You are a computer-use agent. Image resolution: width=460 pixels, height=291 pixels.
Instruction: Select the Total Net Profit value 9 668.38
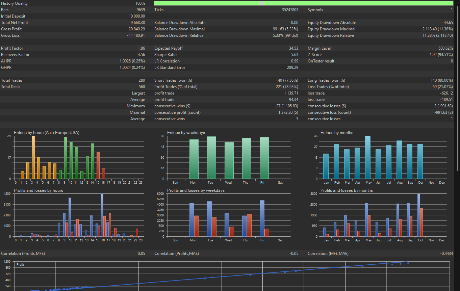click(138, 23)
